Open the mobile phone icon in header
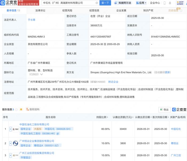187x161 pixels. pyautogui.click(x=165, y=3)
